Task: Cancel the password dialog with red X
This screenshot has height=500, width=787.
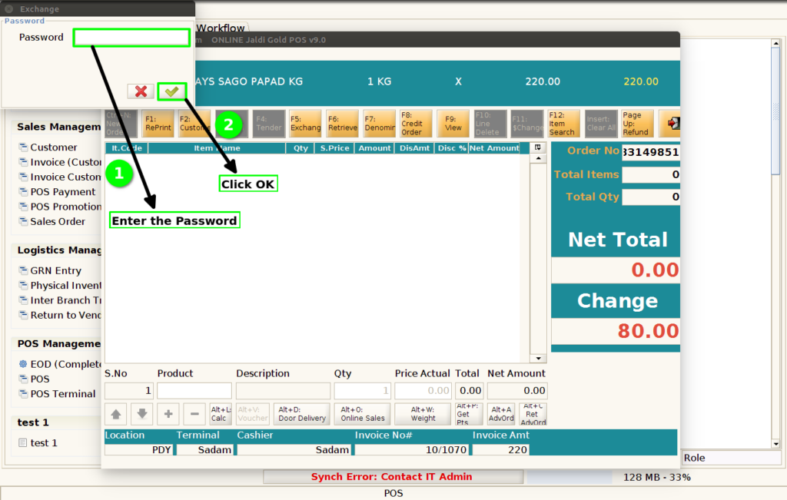Action: 141,91
